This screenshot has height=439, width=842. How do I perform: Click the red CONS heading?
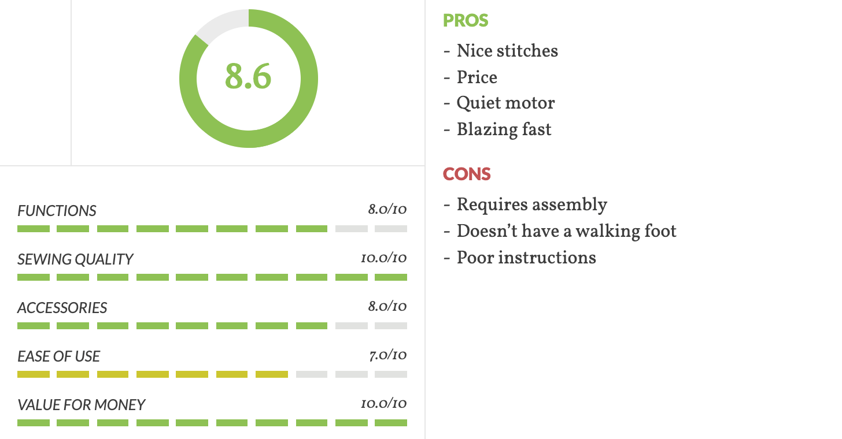click(x=467, y=174)
